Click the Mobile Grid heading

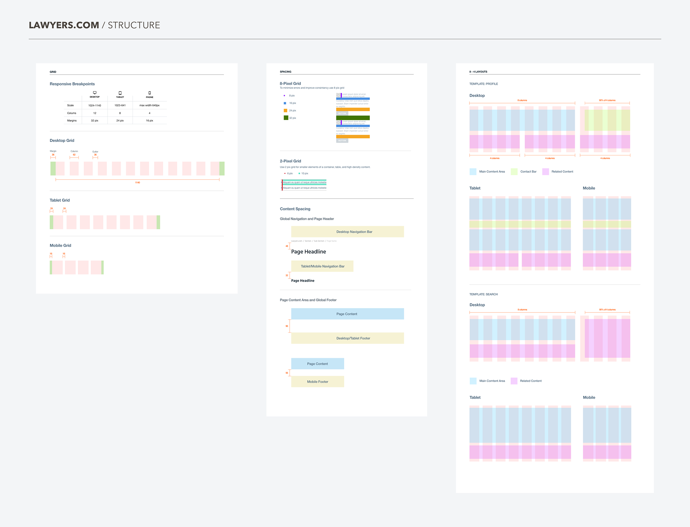click(60, 245)
